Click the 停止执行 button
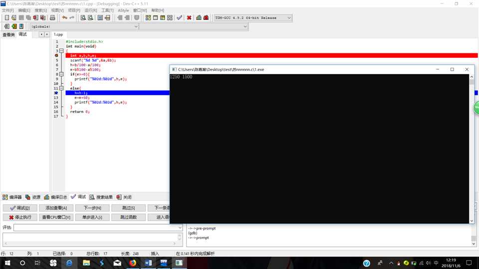 tap(20, 217)
